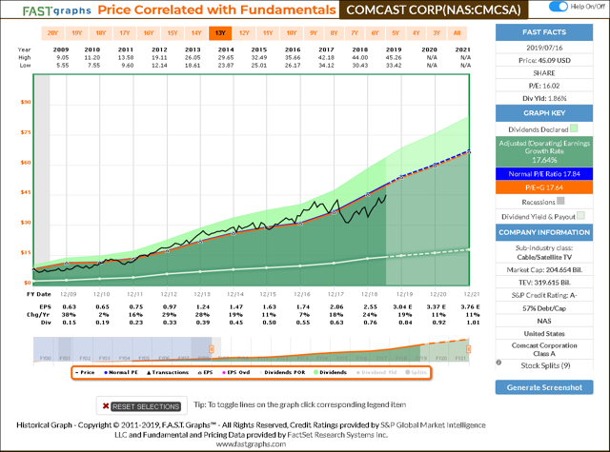Click the right handle of range slider
The image size is (610, 452).
(468, 349)
